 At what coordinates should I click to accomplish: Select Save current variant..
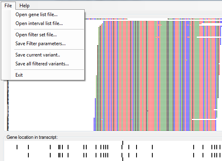click(43, 55)
